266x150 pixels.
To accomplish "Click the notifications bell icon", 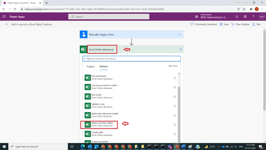I will [237, 17].
